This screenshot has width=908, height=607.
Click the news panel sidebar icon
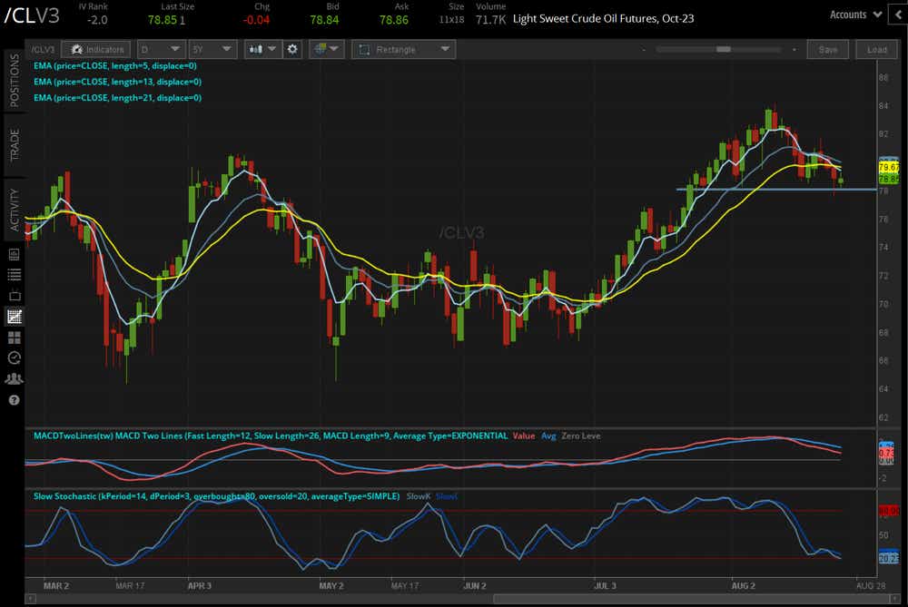(x=15, y=254)
